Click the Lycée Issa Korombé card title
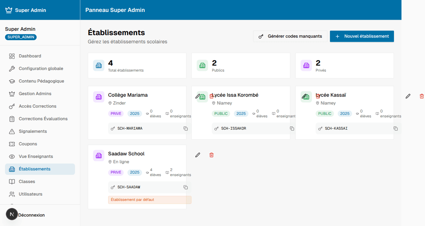The width and height of the screenshot is (425, 226). [x=235, y=95]
